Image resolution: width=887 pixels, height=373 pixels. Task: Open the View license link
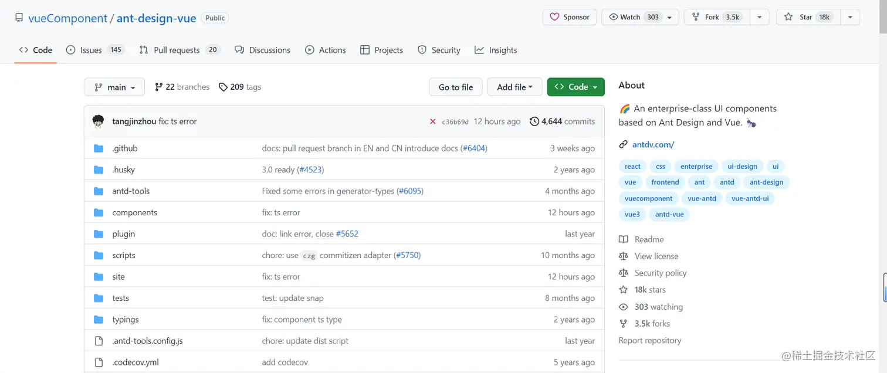656,256
